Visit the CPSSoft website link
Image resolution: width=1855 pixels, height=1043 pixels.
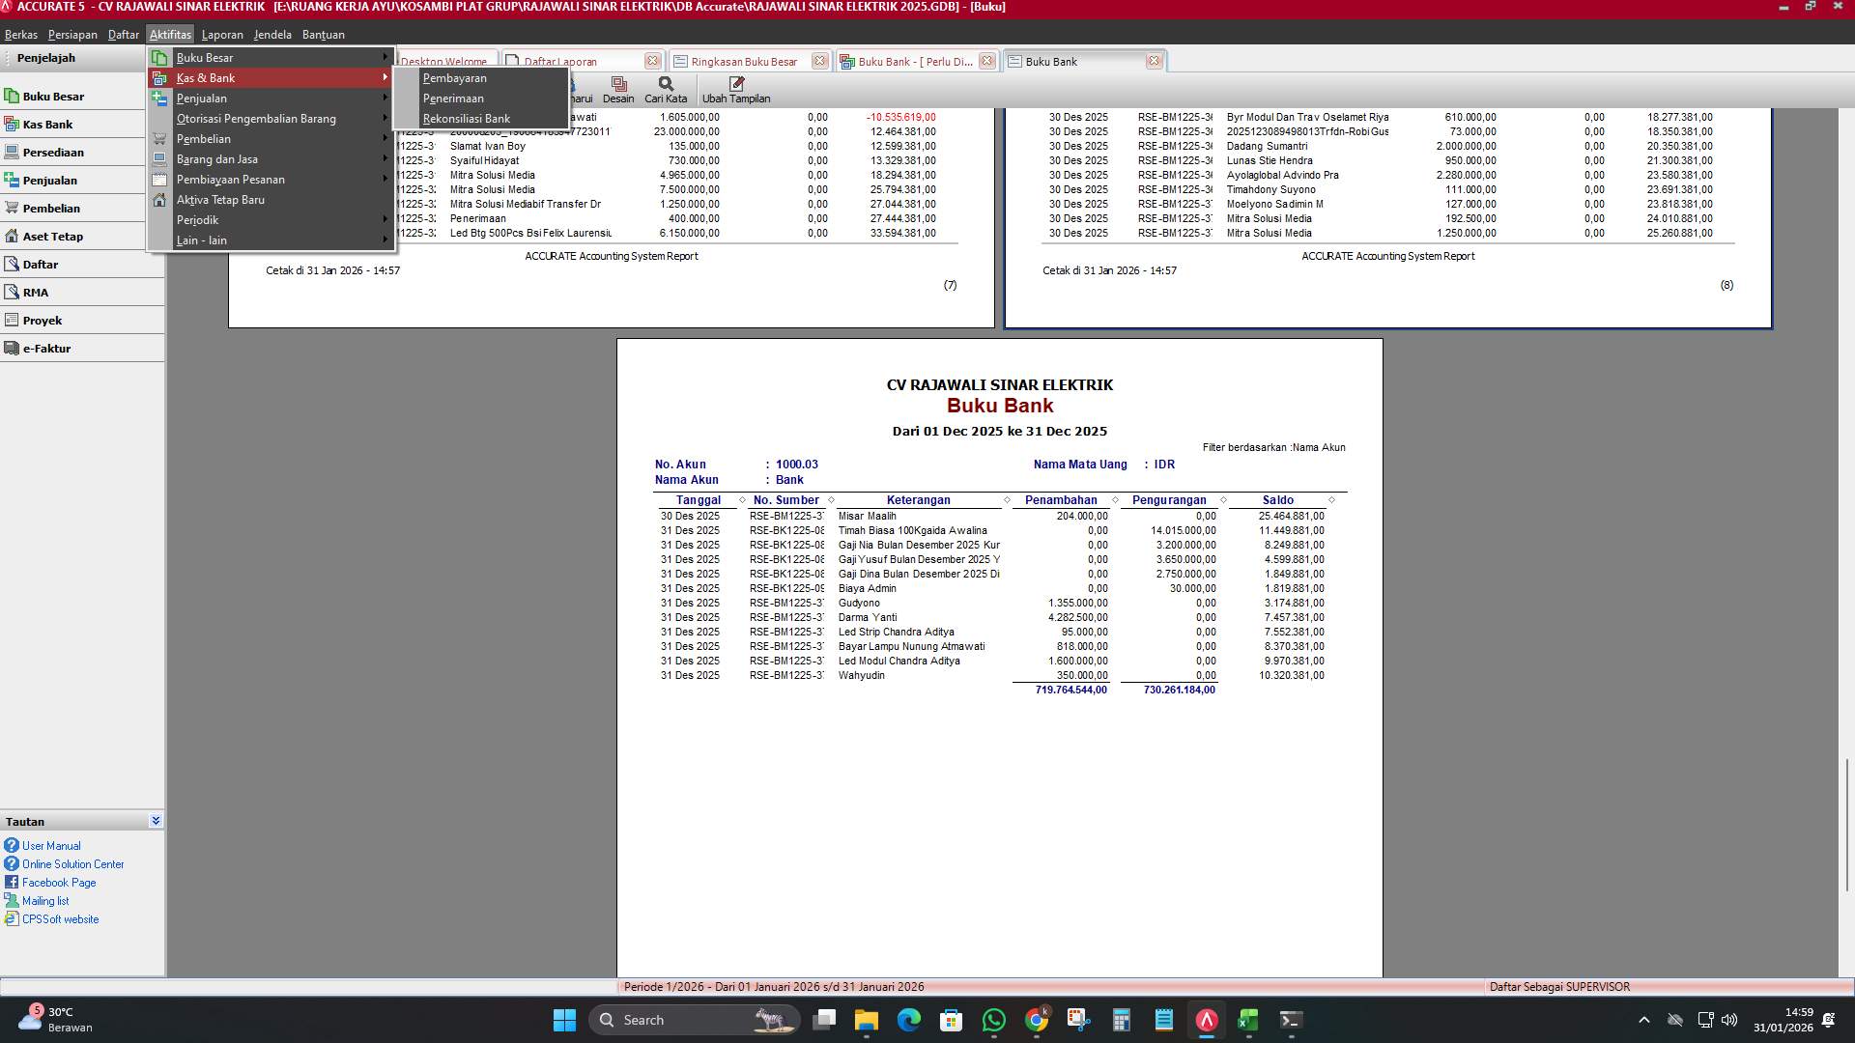pyautogui.click(x=60, y=918)
